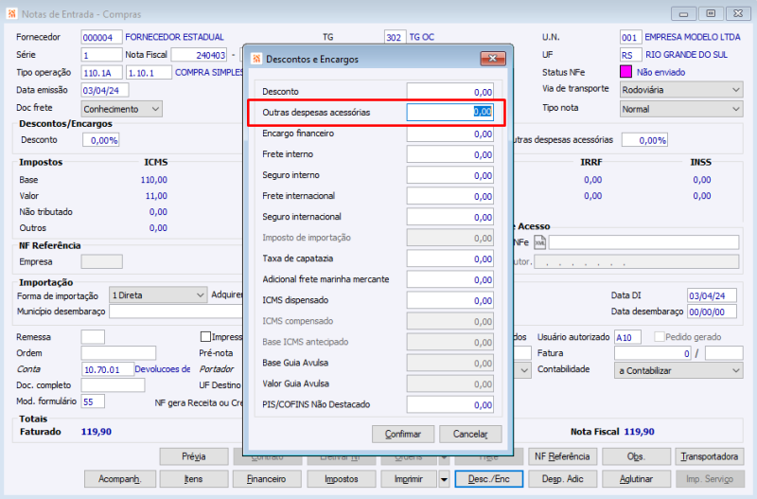The height and width of the screenshot is (499, 757).
Task: Click the Fatura number field
Action: point(653,353)
